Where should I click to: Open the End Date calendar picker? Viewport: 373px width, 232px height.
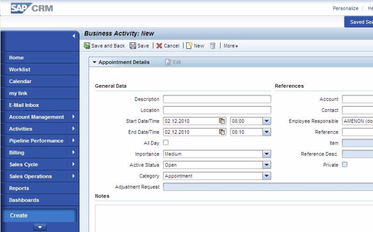[x=222, y=132]
